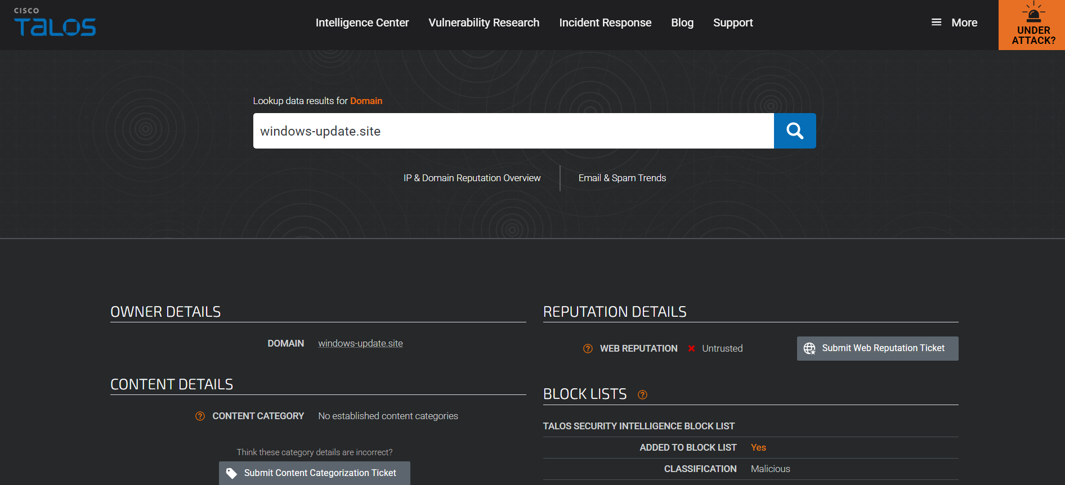Click the tag icon on categorization ticket button
This screenshot has width=1065, height=485.
[x=231, y=473]
